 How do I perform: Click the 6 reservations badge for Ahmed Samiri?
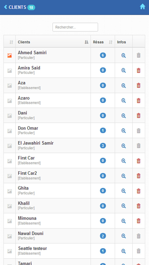click(x=103, y=55)
